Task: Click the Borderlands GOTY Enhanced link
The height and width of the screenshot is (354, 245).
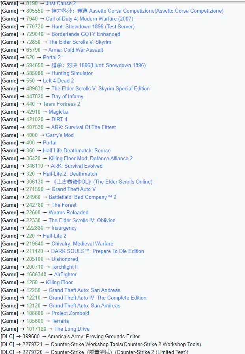Action: [x=86, y=34]
